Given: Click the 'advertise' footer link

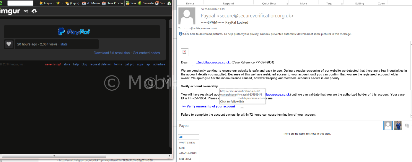Looking at the screenshot, I should click(159, 64).
